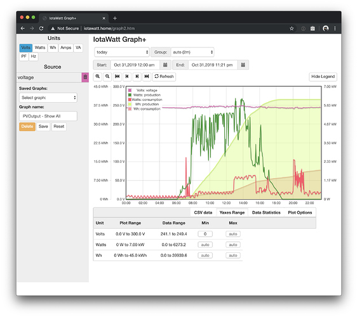Image resolution: width=357 pixels, height=317 pixels.
Task: Bookmark this page with the star icon
Action: point(292,29)
